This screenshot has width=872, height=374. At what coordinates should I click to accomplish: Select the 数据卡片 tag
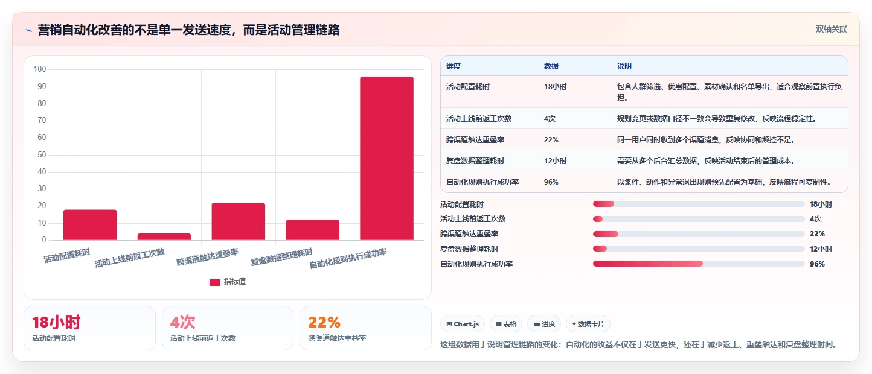click(x=588, y=324)
